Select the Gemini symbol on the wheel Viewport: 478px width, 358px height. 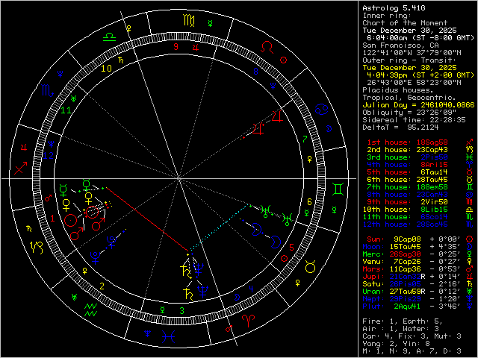click(x=339, y=191)
